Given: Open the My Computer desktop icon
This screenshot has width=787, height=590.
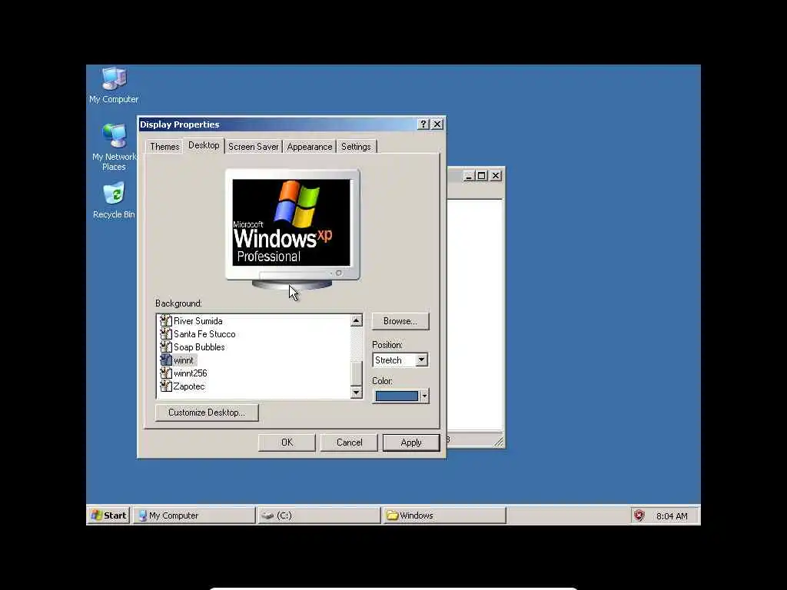Looking at the screenshot, I should click(x=114, y=85).
